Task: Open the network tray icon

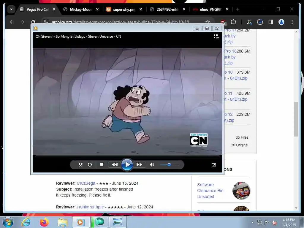Action: click(x=259, y=222)
